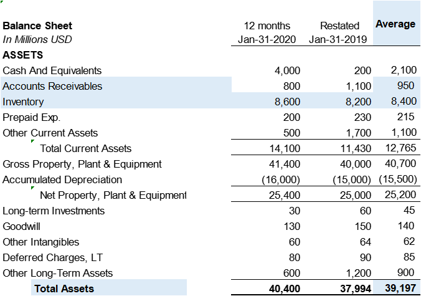
Task: Click Long-term Investments 2019 value 60
Action: (366, 211)
